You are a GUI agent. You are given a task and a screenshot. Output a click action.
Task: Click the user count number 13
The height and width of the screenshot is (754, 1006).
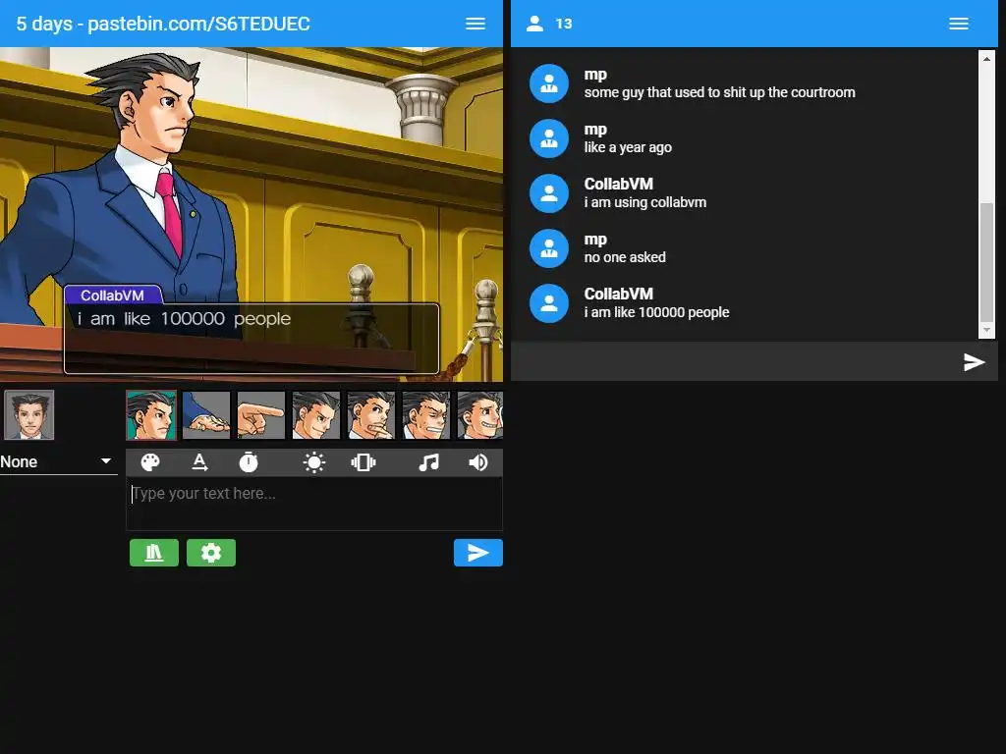(563, 24)
